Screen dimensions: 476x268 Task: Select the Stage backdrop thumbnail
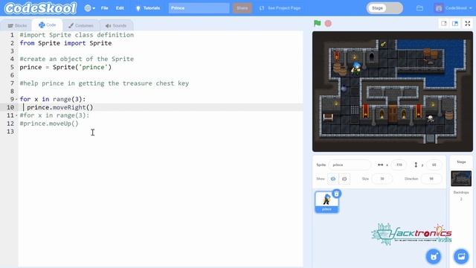461,179
